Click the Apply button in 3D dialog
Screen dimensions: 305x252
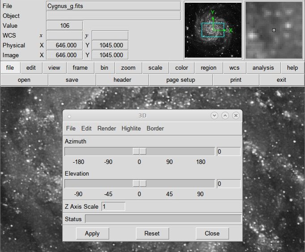[93, 234]
